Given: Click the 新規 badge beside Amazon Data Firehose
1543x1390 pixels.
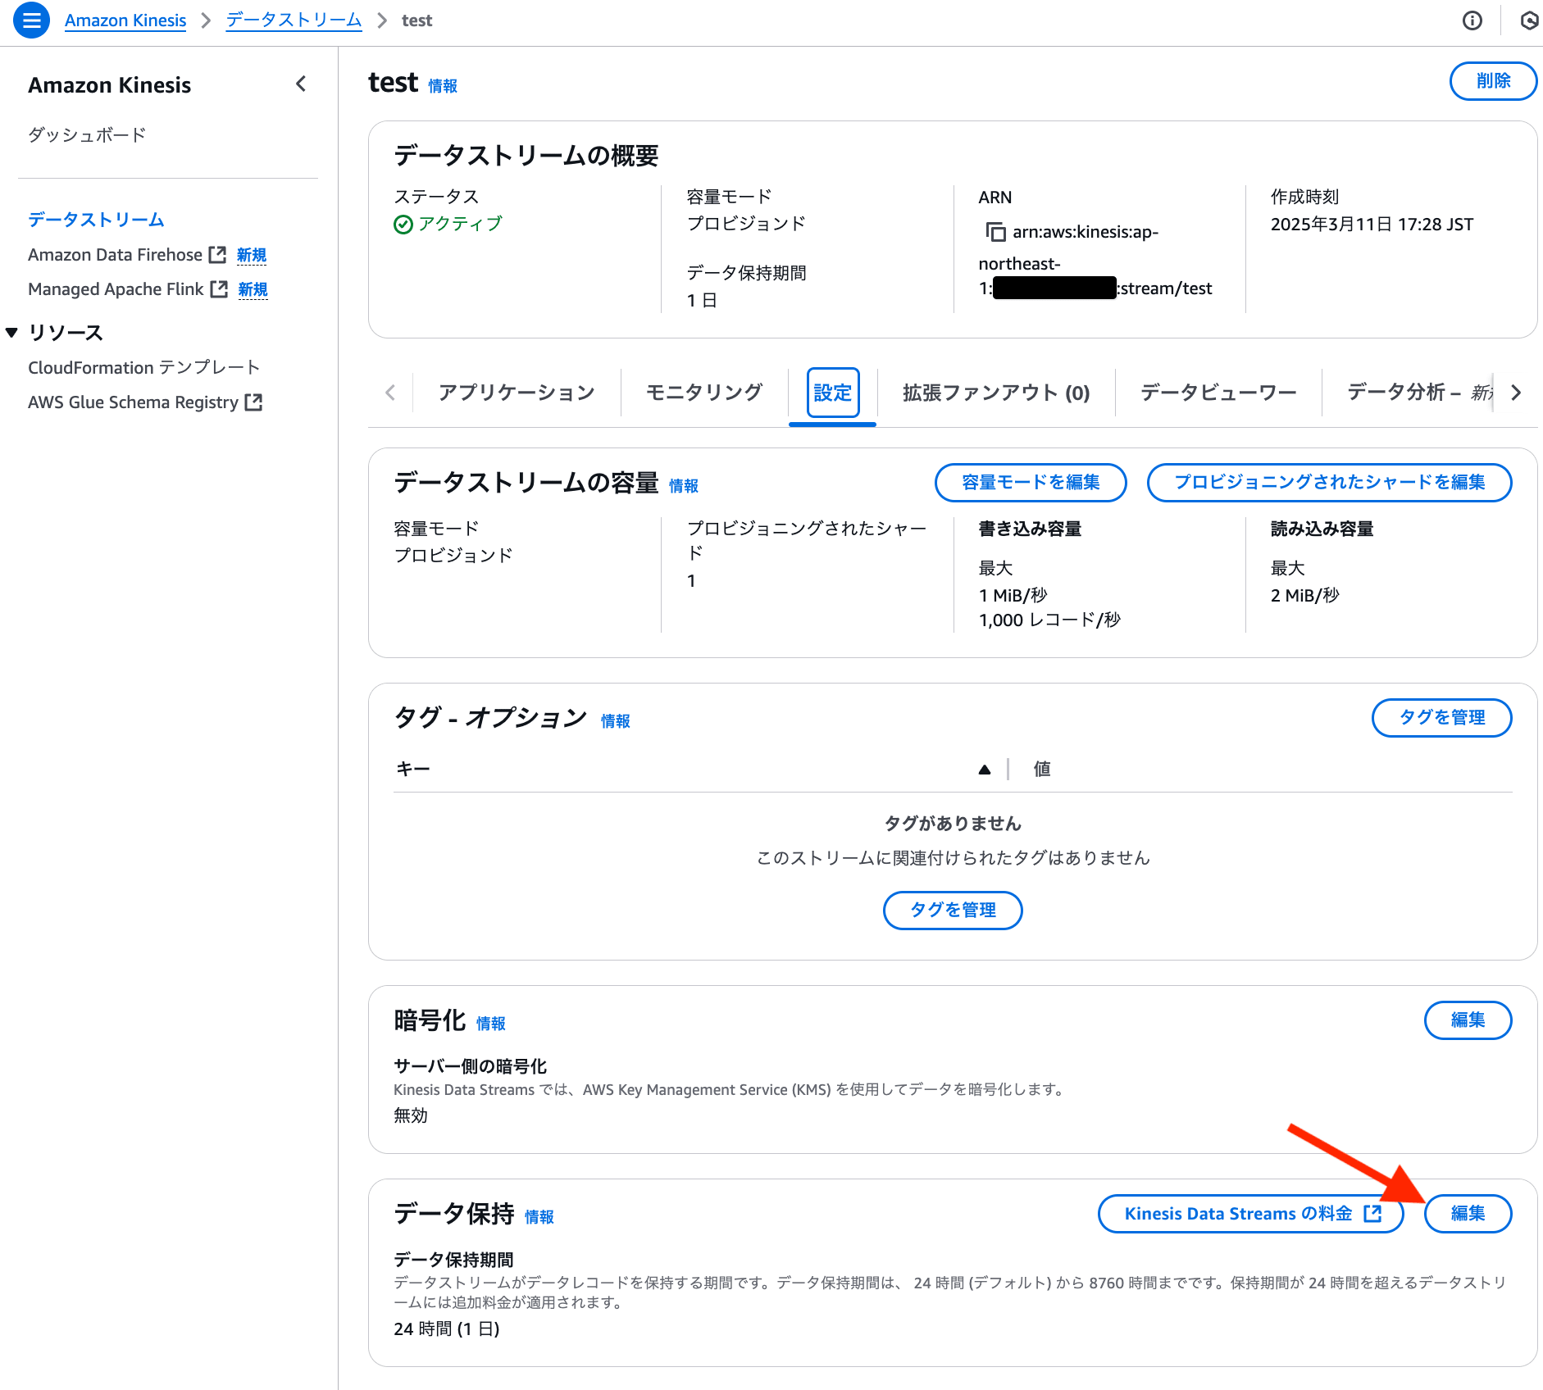Looking at the screenshot, I should coord(252,256).
